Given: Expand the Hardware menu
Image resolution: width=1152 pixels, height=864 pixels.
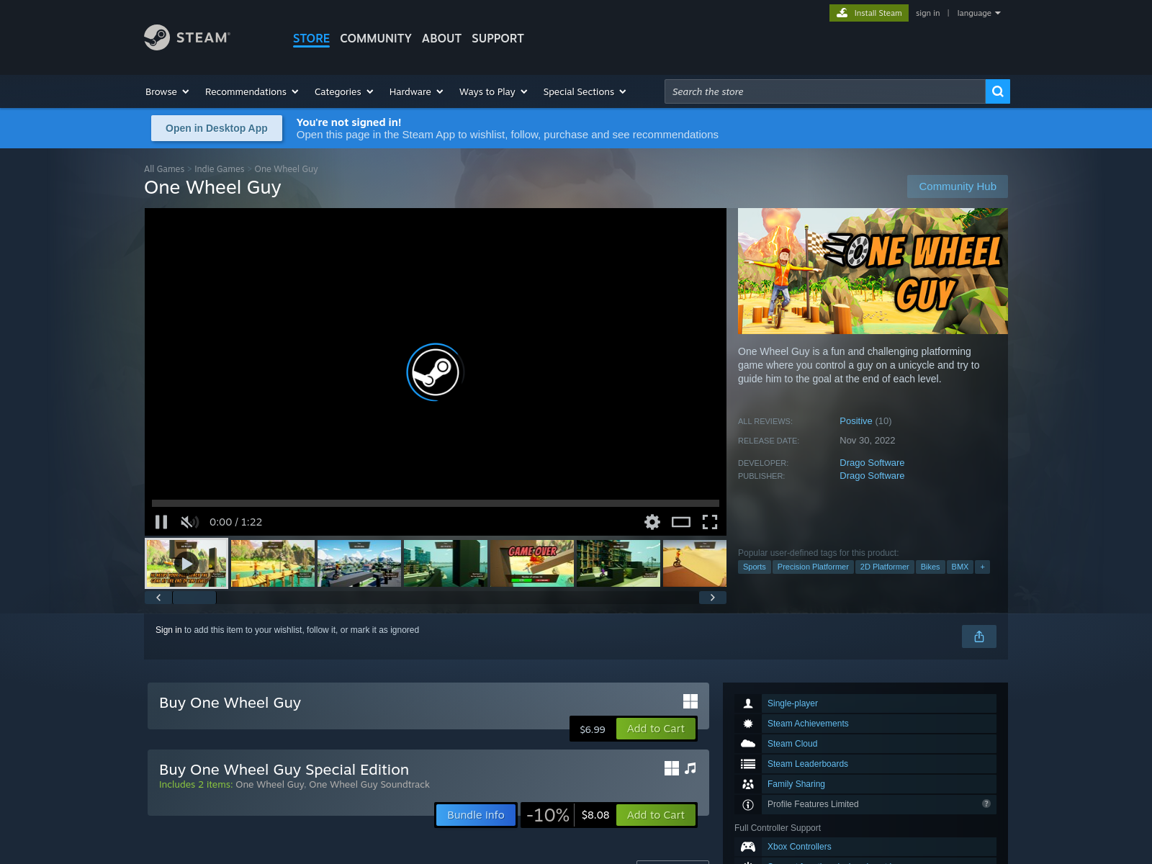Looking at the screenshot, I should (x=416, y=91).
